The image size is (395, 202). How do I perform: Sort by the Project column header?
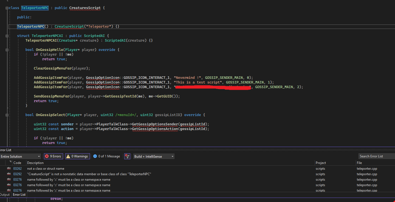pyautogui.click(x=321, y=163)
